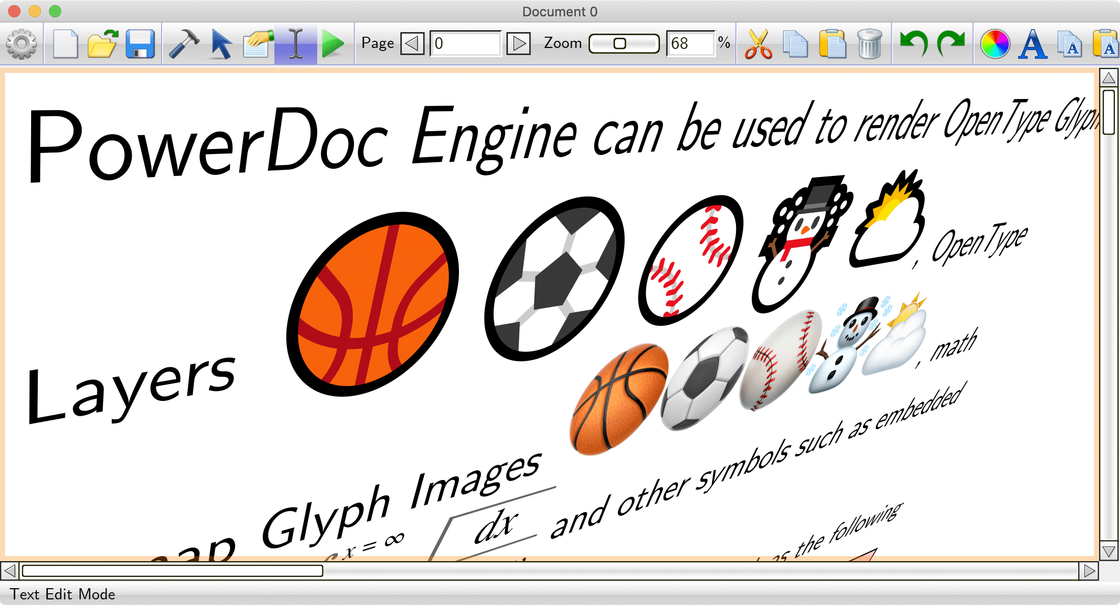The height and width of the screenshot is (605, 1120).
Task: Click the flat baseball glyph with red stitches
Action: tap(691, 260)
